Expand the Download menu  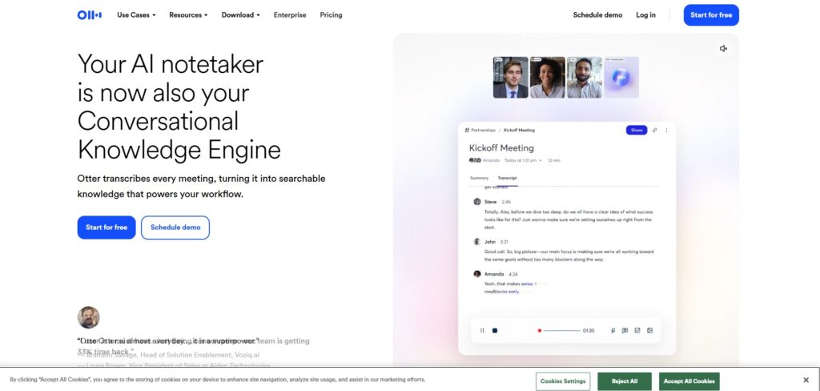point(240,15)
